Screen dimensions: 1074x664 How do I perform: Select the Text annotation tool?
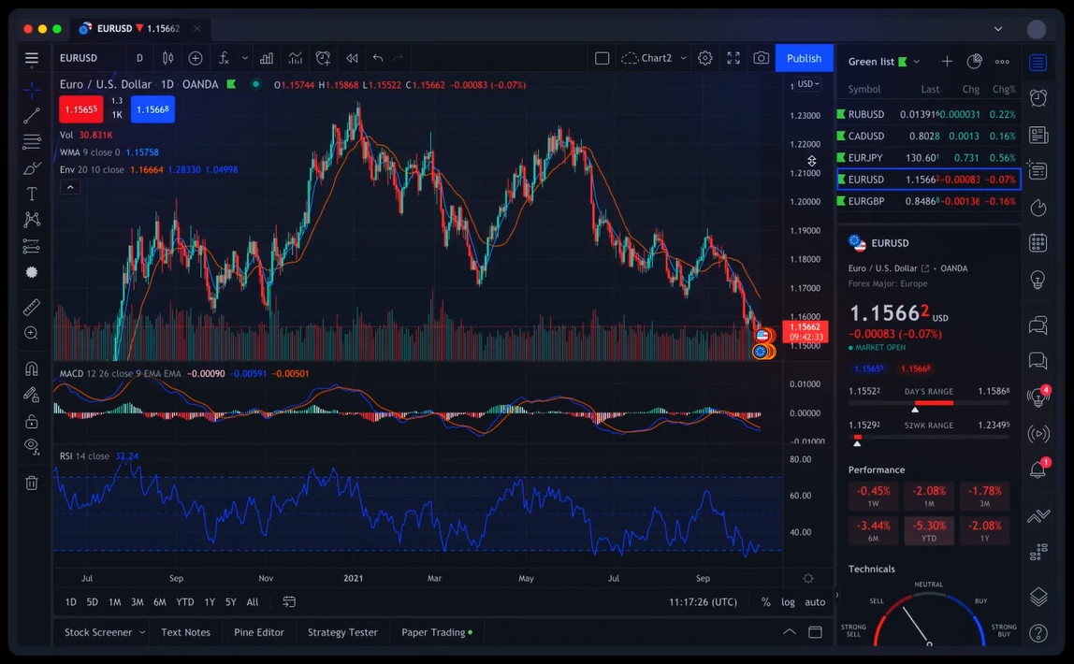[32, 194]
